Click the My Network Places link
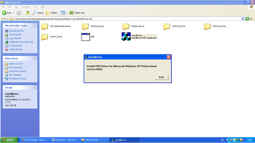255x143 pixels. tap(17, 79)
